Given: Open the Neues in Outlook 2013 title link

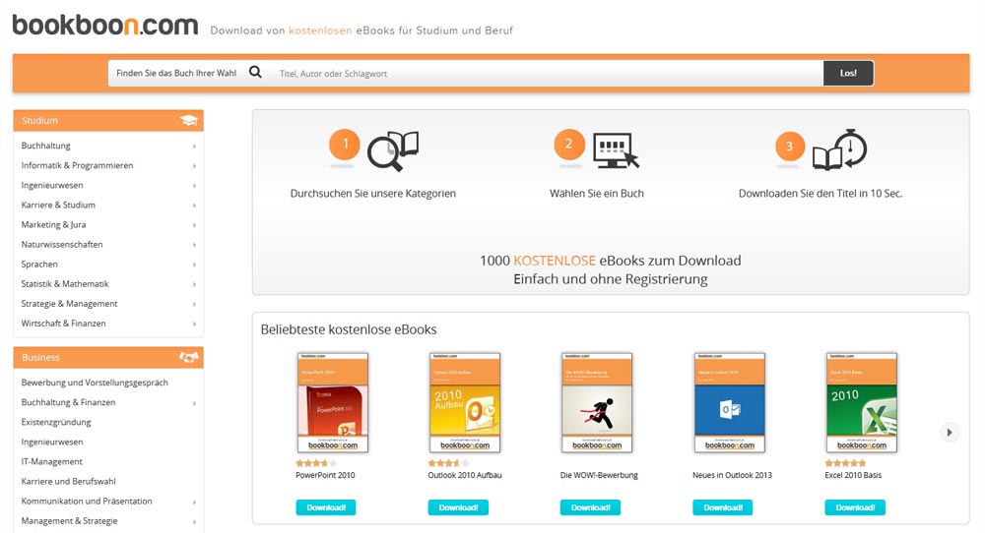Looking at the screenshot, I should pyautogui.click(x=732, y=476).
